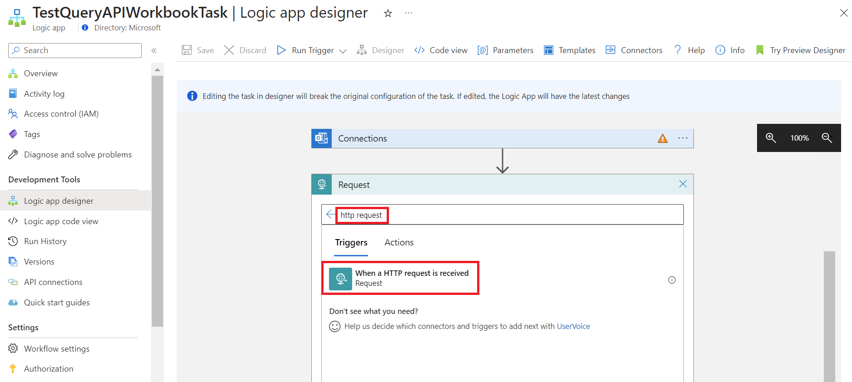Click the warning triangle on Connections

click(663, 138)
